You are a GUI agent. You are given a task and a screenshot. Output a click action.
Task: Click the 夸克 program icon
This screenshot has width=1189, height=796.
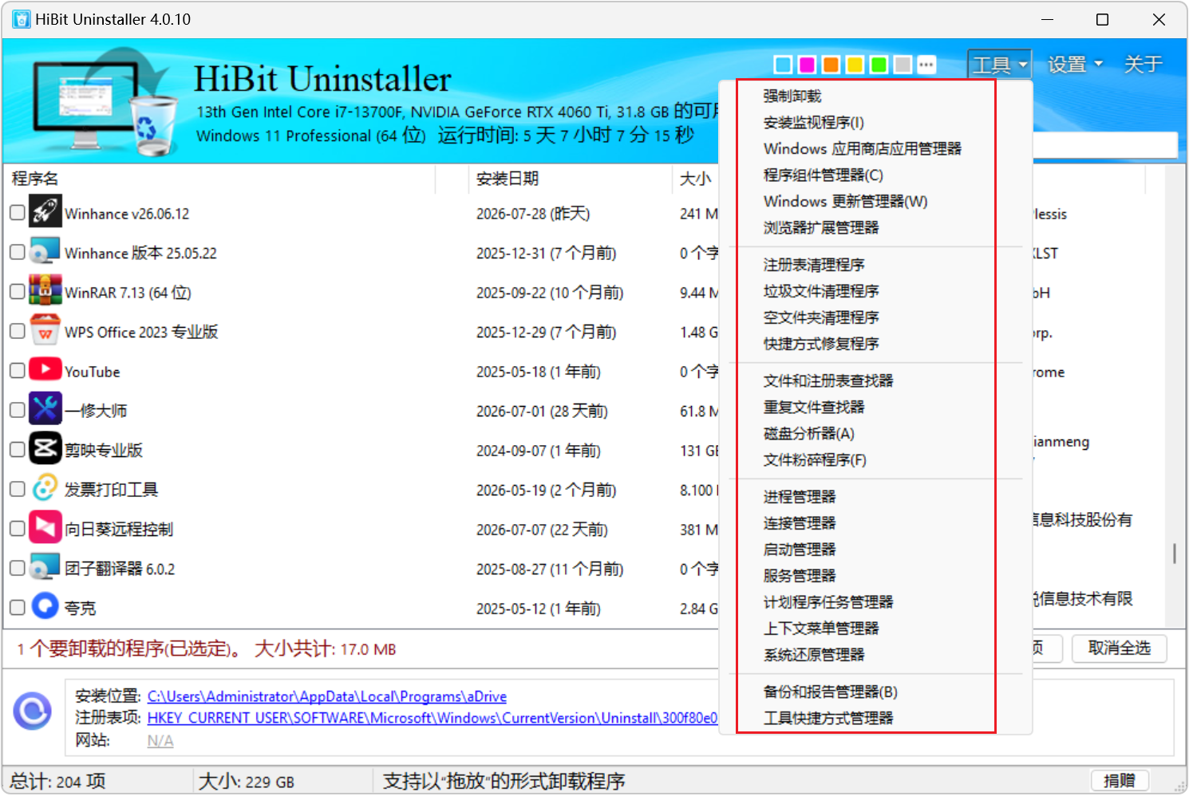pos(45,606)
